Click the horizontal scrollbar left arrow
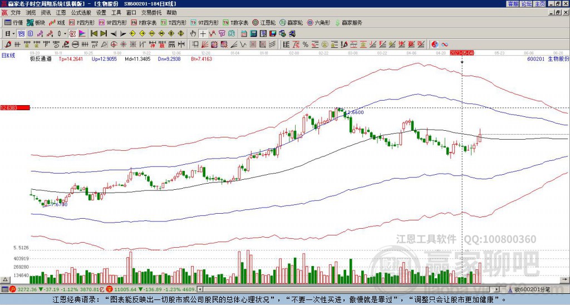 [x=200, y=289]
